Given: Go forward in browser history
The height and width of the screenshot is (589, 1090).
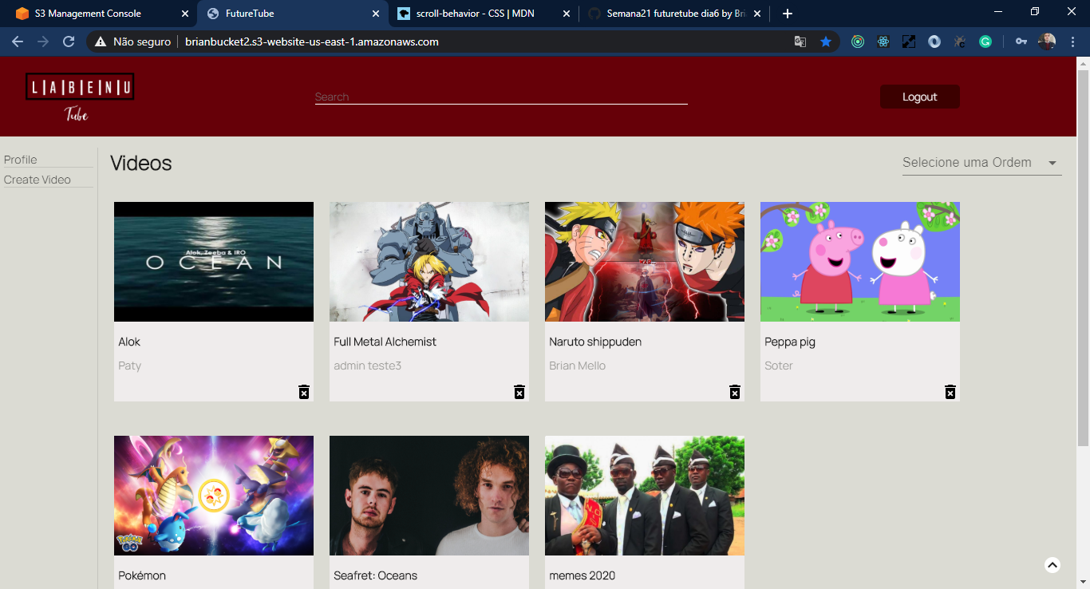Looking at the screenshot, I should click(x=43, y=42).
